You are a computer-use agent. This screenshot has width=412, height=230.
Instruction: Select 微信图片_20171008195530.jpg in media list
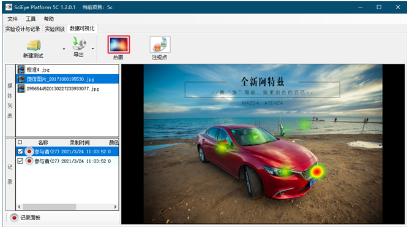pos(67,79)
